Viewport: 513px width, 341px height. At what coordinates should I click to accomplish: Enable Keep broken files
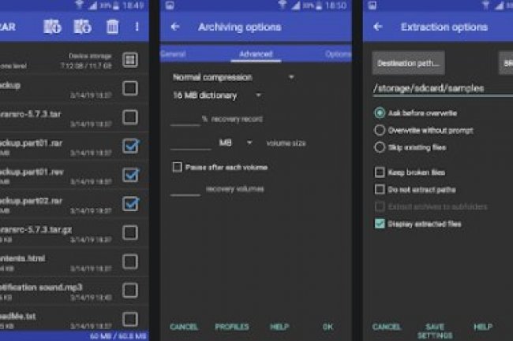(380, 172)
